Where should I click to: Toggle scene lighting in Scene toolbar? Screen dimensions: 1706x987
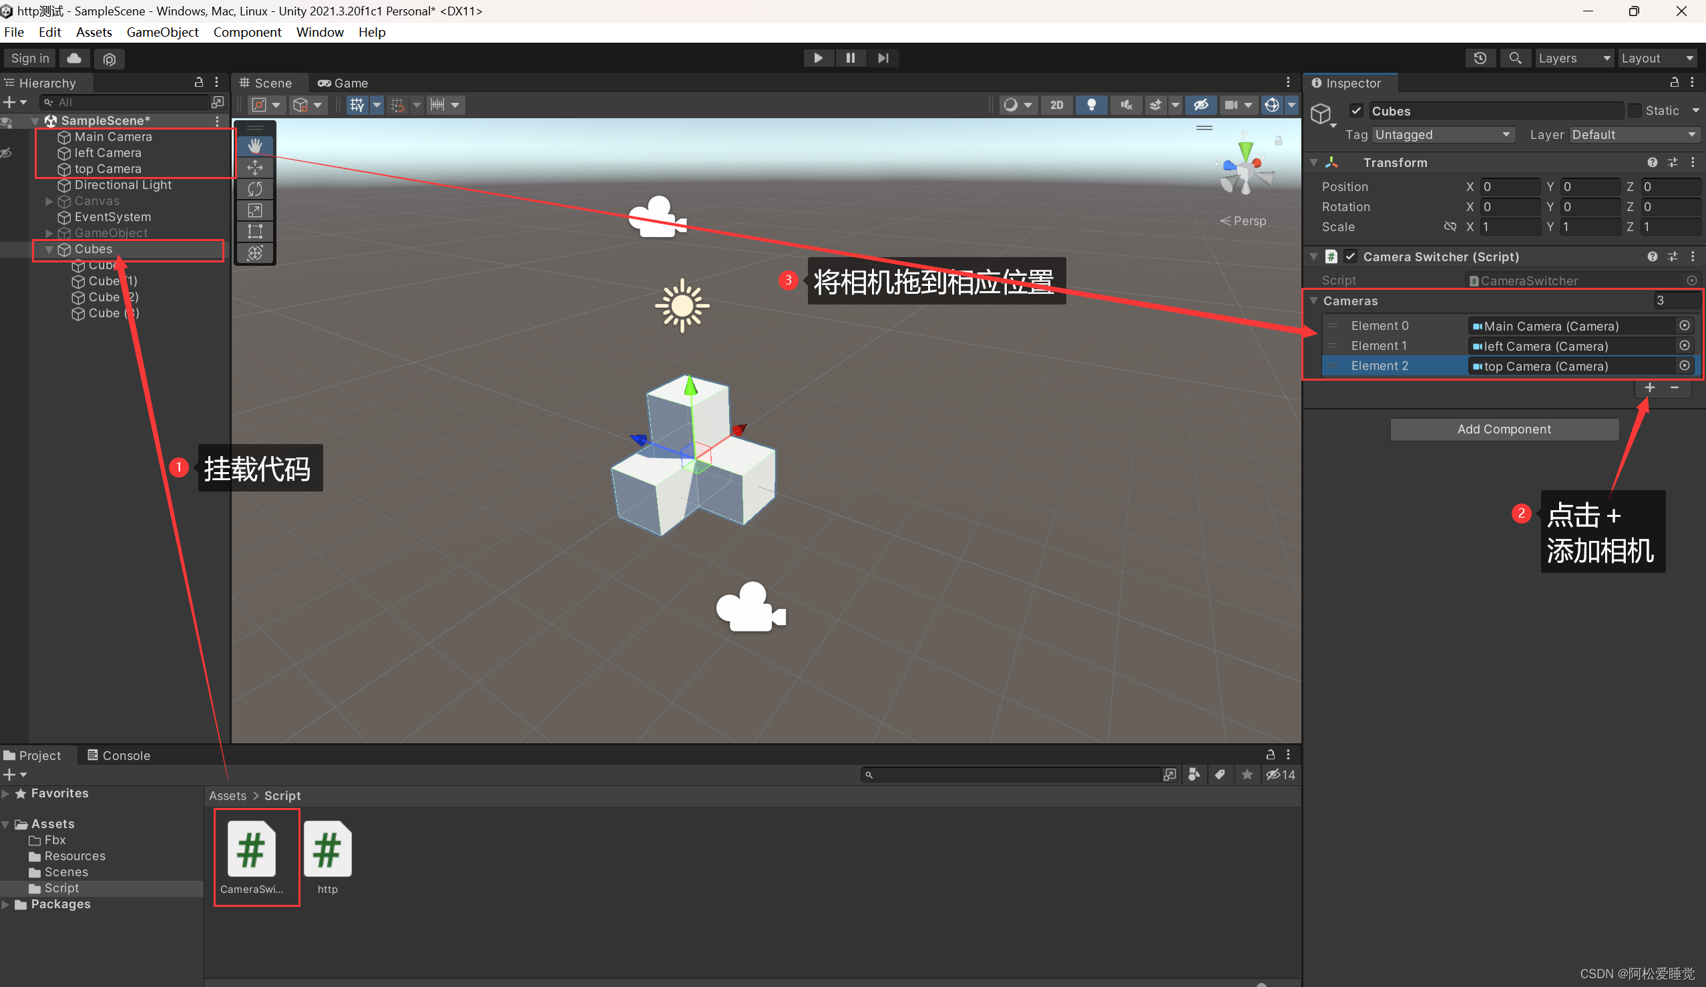(1091, 105)
